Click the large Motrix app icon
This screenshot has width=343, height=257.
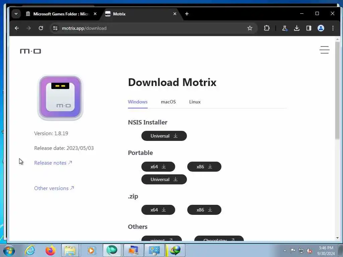pyautogui.click(x=60, y=98)
